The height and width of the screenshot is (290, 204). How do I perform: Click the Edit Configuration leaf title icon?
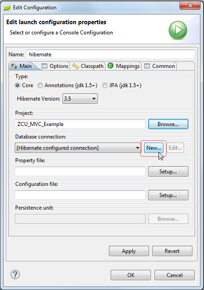pyautogui.click(x=7, y=8)
